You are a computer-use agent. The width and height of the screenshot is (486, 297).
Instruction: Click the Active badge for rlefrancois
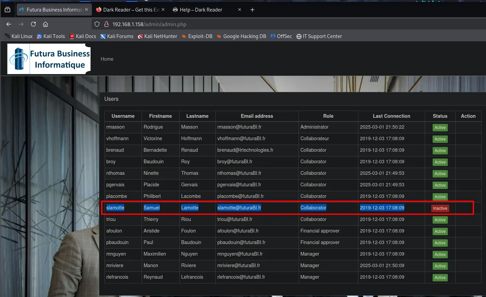click(440, 278)
